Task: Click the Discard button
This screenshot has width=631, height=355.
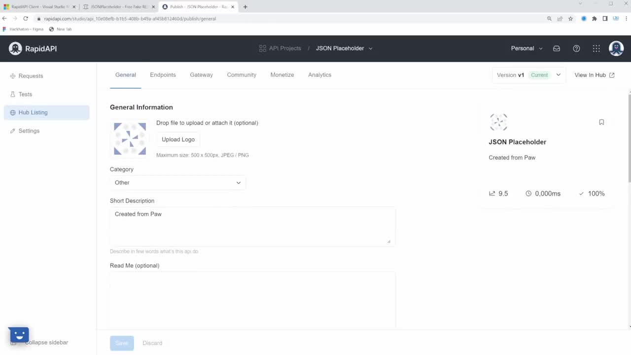Action: click(x=152, y=343)
